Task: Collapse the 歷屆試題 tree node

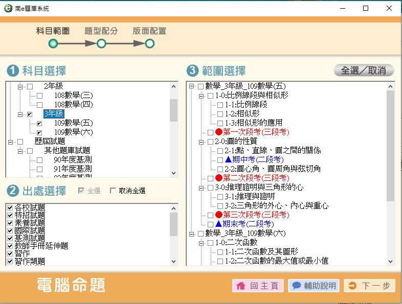Action: coord(11,142)
